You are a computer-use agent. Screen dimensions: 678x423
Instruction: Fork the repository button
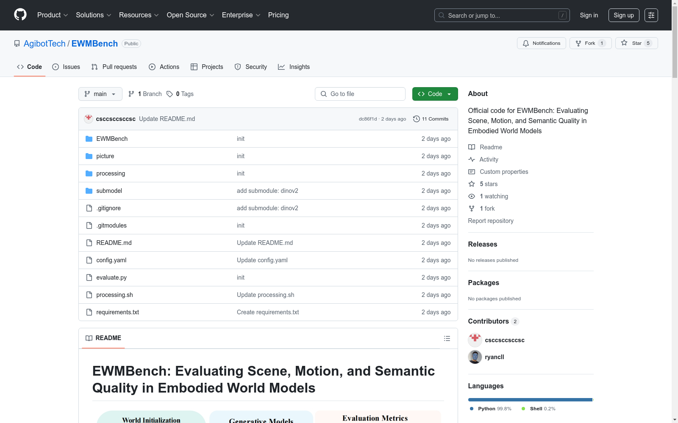(590, 43)
